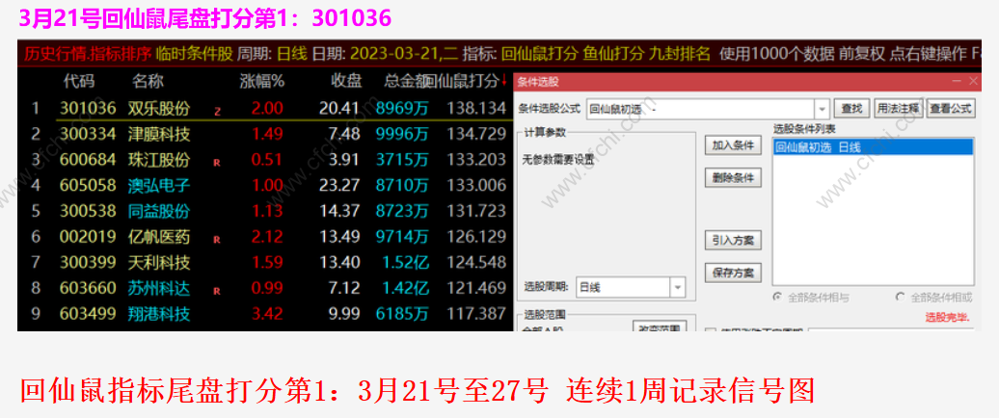This screenshot has width=999, height=418.
Task: Select stock code 002019
Action: [88, 237]
